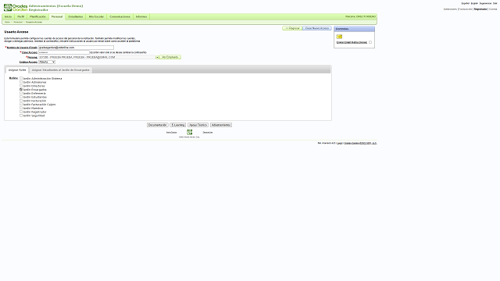
Task: Expand the Persona selector arrow
Action: [x=157, y=57]
